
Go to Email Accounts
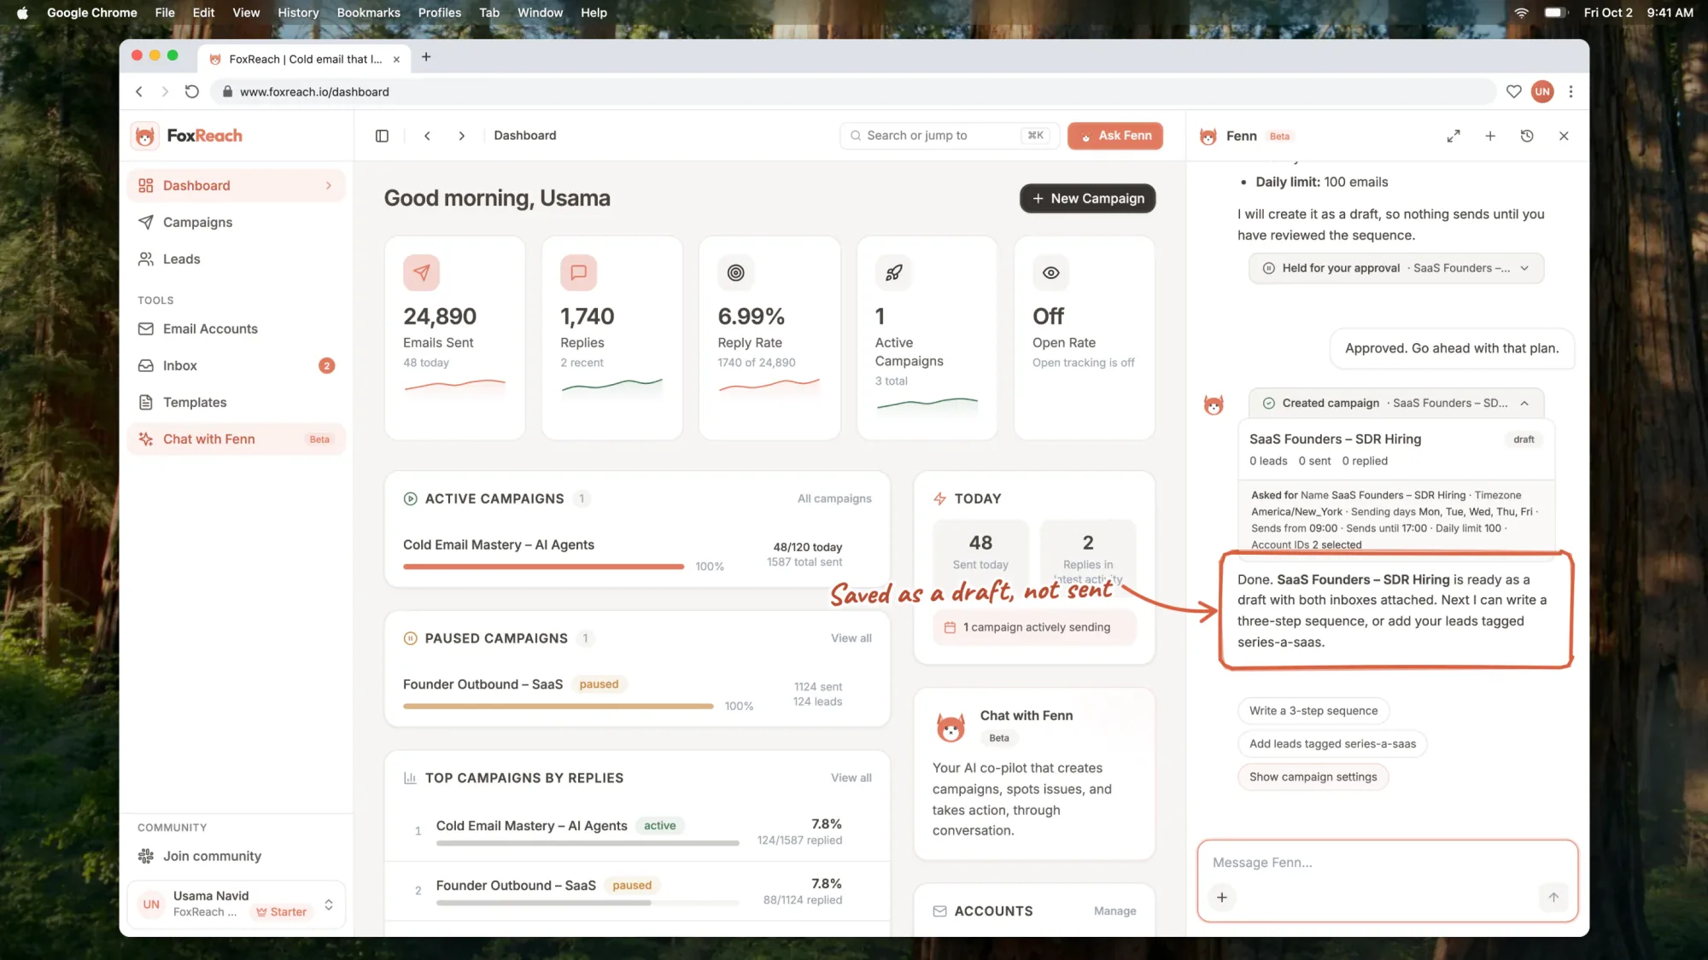(x=237, y=329)
